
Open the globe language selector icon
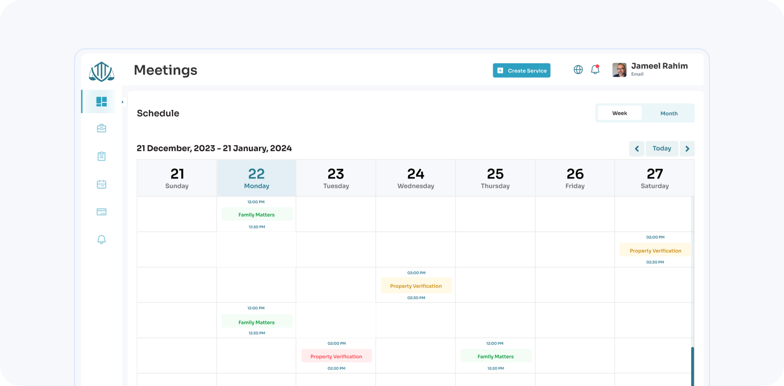[578, 70]
